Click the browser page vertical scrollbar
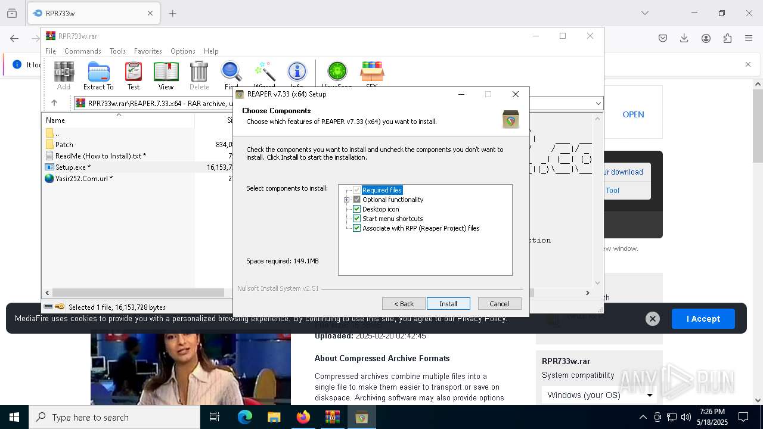This screenshot has height=429, width=763. coord(758,126)
